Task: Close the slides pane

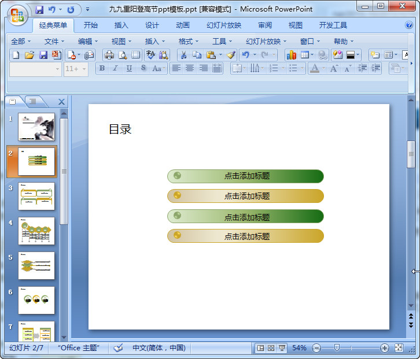Action: pos(61,102)
